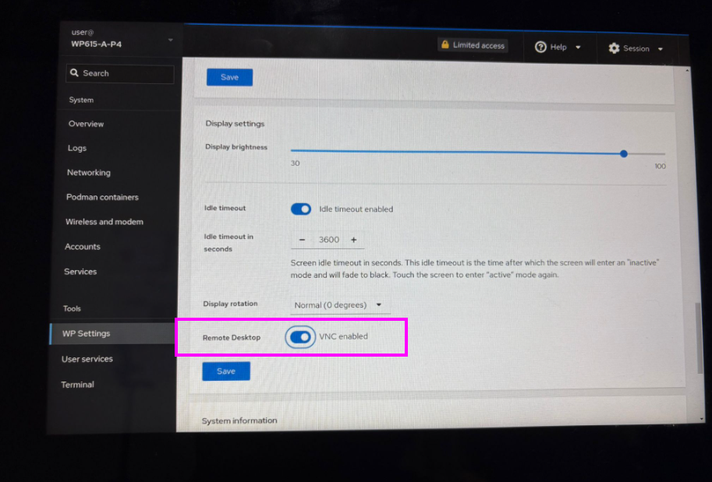The height and width of the screenshot is (482, 712).
Task: Click the Limited access button
Action: 473,45
